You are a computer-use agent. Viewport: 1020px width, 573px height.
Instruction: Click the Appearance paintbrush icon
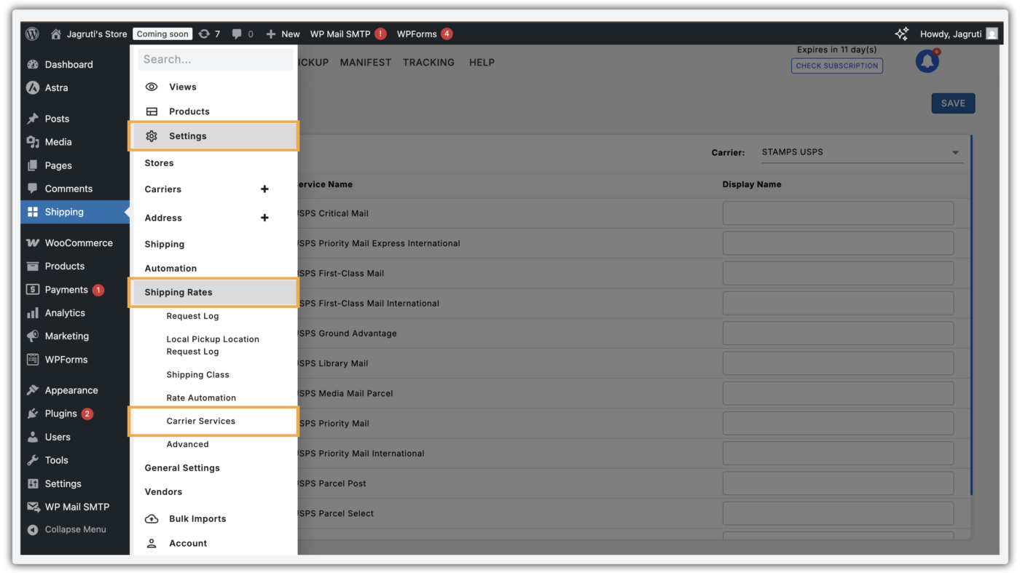[x=33, y=390]
